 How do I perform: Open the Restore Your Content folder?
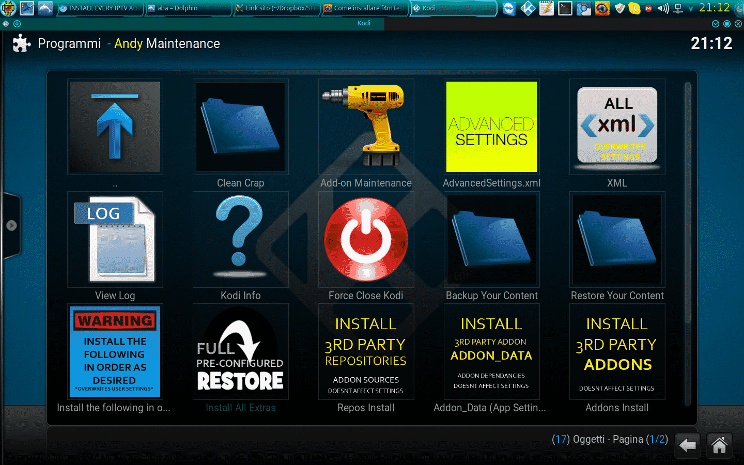click(x=617, y=239)
